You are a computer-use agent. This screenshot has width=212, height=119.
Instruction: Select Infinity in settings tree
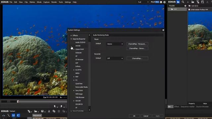pyautogui.click(x=78, y=66)
